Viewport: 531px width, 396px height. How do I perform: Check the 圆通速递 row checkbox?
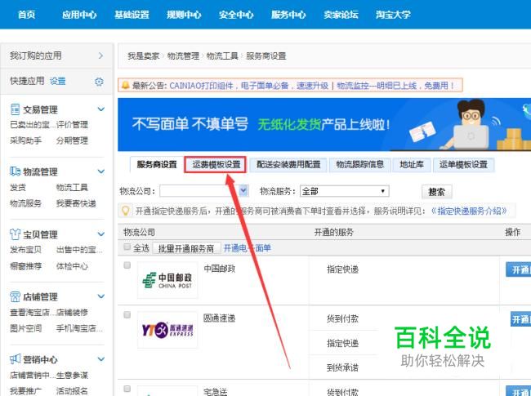pos(127,315)
